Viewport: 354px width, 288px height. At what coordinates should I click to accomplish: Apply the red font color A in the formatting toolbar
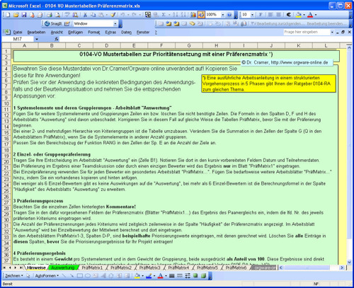310,15
